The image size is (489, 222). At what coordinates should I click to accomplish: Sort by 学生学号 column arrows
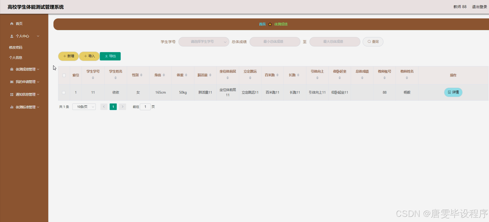(x=93, y=78)
